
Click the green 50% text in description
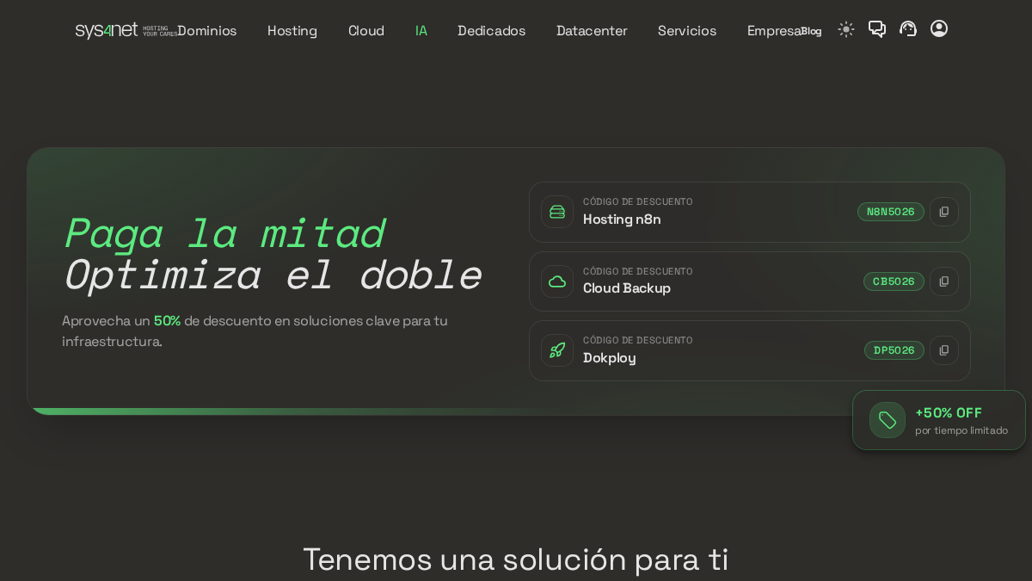pos(167,321)
